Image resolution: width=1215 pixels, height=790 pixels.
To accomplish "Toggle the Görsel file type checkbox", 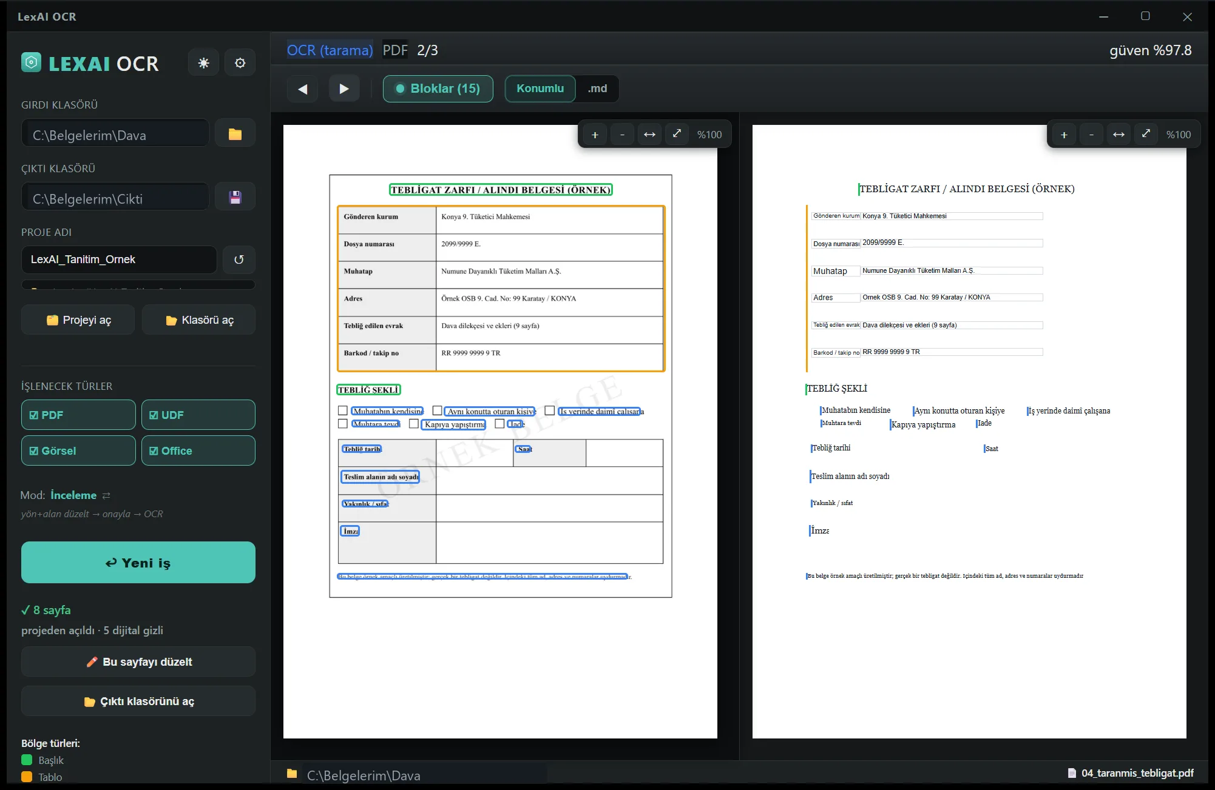I will click(78, 451).
